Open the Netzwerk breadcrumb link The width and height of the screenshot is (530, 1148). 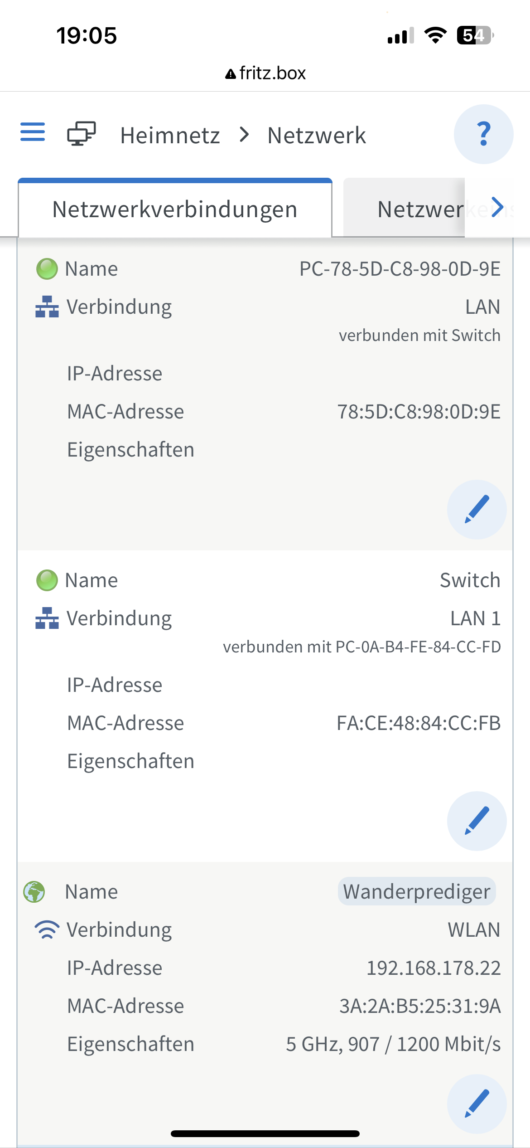tap(316, 135)
